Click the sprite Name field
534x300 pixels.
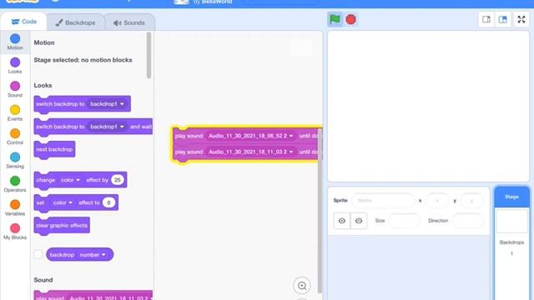point(383,200)
